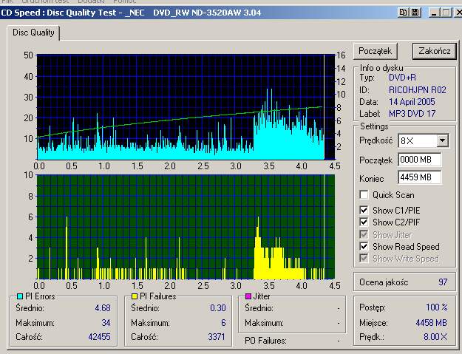Click the Miejsce value 4458 MB
Image resolution: width=462 pixels, height=354 pixels.
(432, 323)
